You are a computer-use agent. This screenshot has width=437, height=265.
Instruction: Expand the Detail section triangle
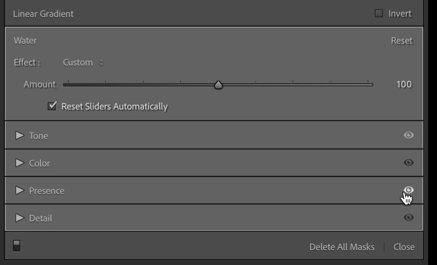click(20, 218)
